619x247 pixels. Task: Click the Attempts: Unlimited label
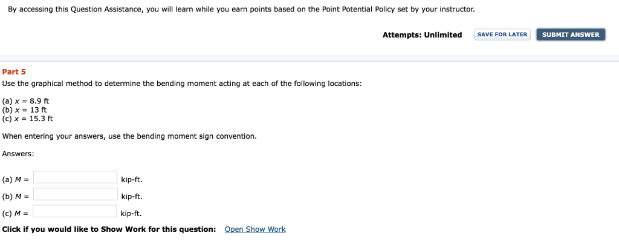tap(422, 35)
